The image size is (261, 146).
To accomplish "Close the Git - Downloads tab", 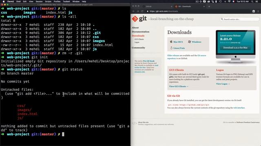I will (204, 6).
